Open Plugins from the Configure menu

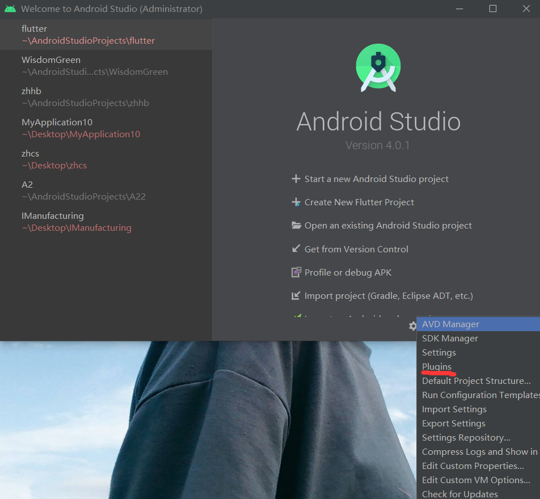pyautogui.click(x=478, y=366)
